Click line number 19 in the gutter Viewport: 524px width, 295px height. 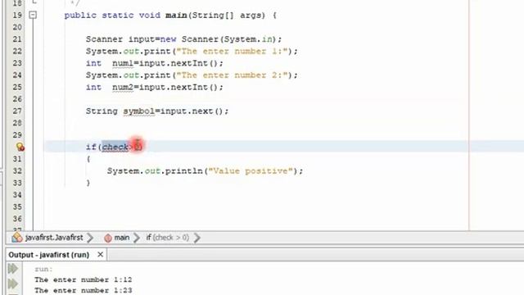[x=17, y=15]
